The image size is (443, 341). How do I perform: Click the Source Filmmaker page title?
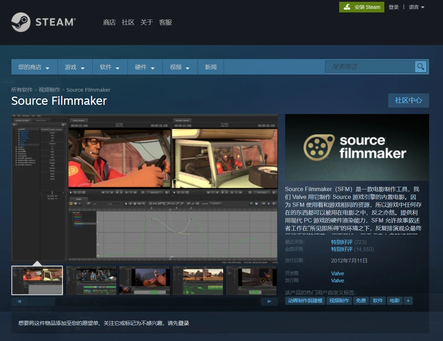(59, 101)
